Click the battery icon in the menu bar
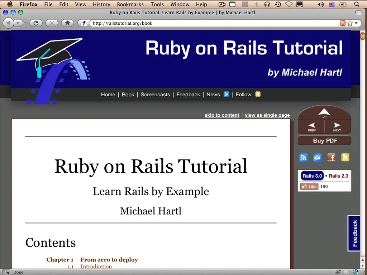This screenshot has width=367, height=275. 343,4
